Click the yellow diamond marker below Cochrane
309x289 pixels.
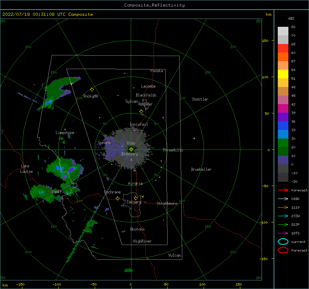117,198
